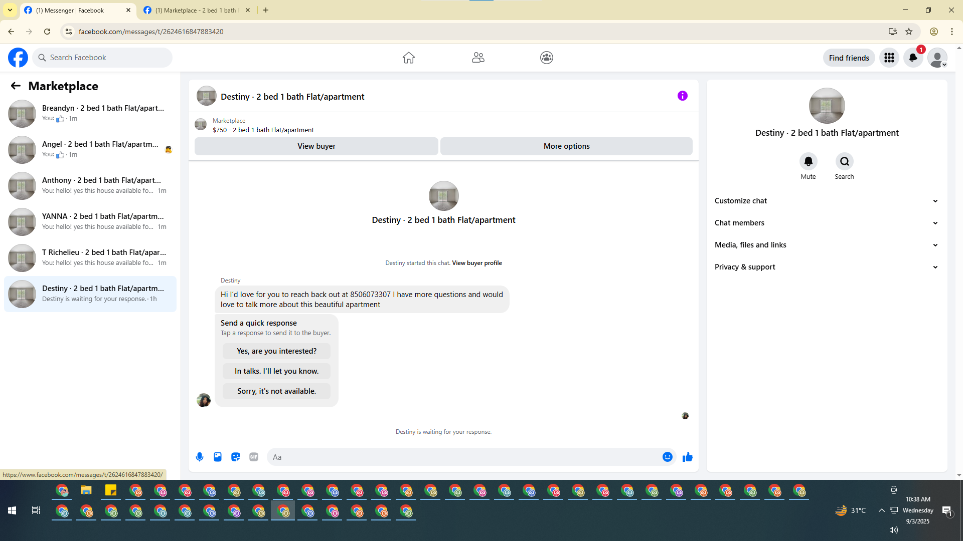The image size is (963, 541).
Task: Mute the Destiny conversation
Action: point(809,161)
